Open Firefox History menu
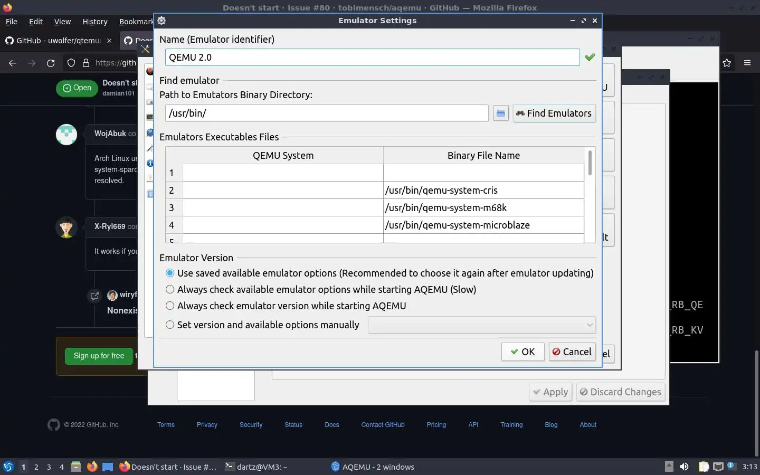 pyautogui.click(x=95, y=22)
